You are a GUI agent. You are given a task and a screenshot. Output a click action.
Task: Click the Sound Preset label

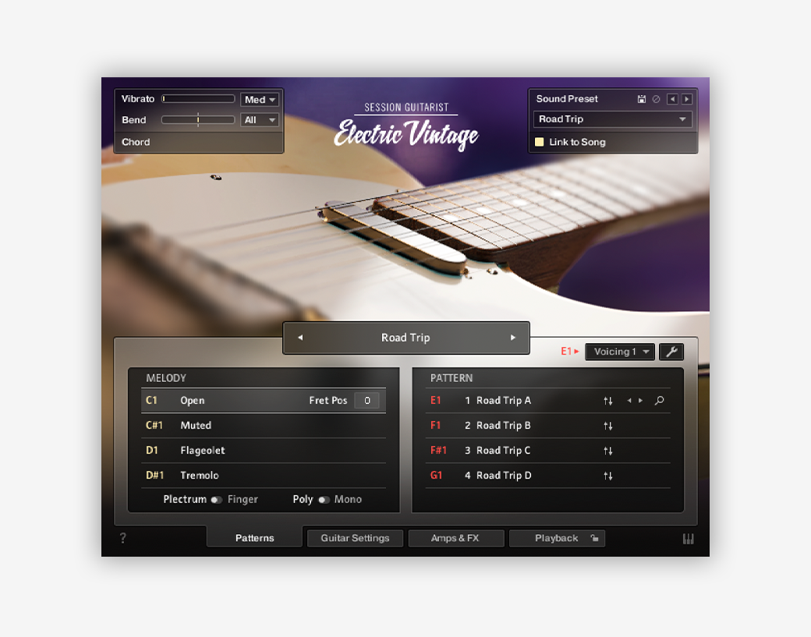pos(567,99)
